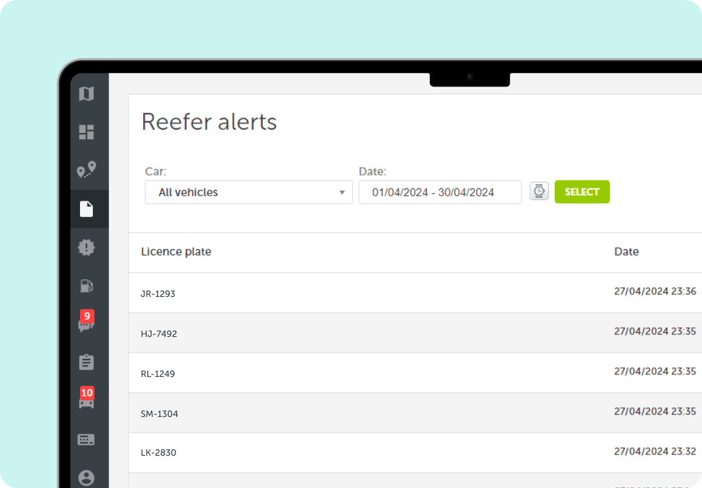Screen dimensions: 702x488
Task: Open the user account icon
Action: tap(86, 478)
